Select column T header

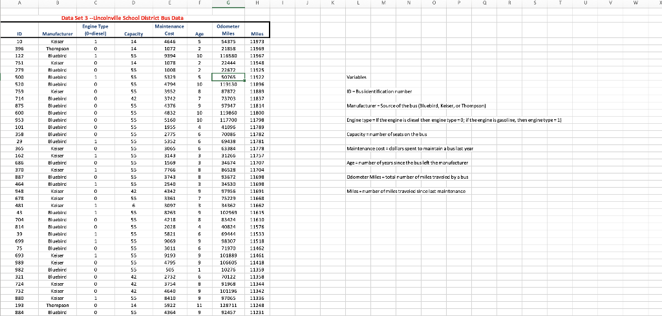coord(561,3)
